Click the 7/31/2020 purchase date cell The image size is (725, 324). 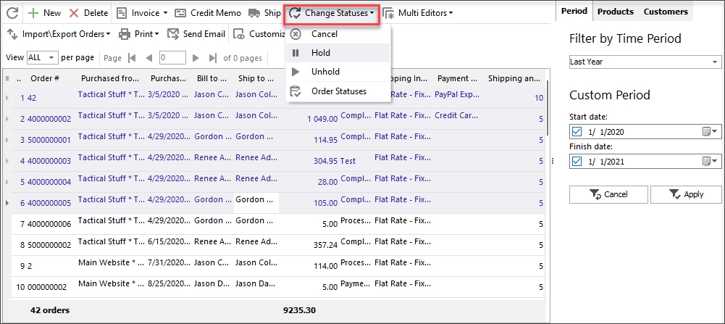pyautogui.click(x=169, y=262)
